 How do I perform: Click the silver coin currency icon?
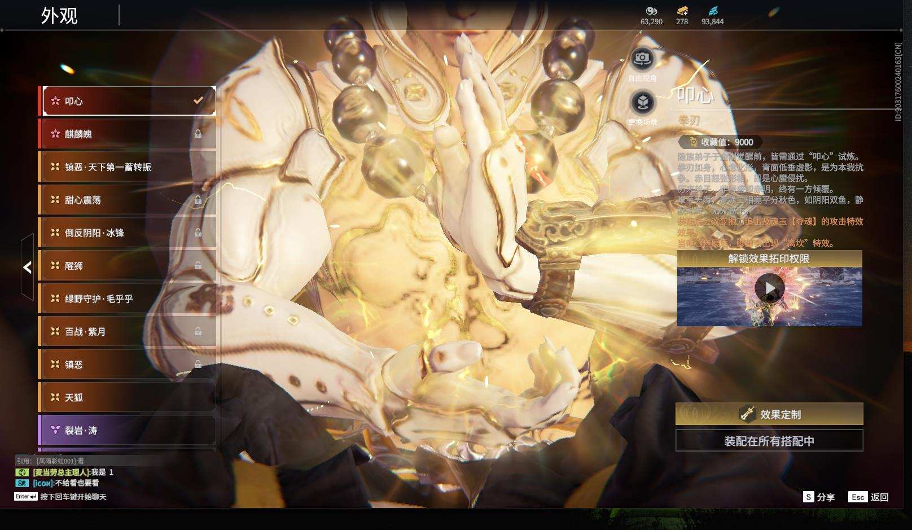coord(651,11)
